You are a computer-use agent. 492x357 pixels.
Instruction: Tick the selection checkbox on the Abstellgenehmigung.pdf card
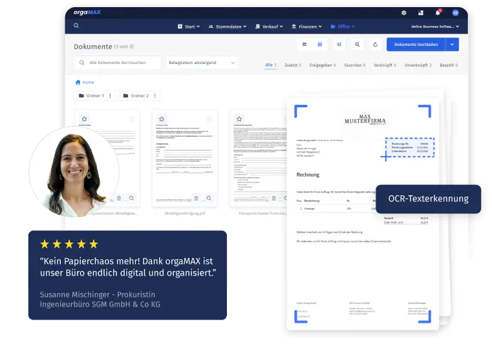pyautogui.click(x=209, y=119)
